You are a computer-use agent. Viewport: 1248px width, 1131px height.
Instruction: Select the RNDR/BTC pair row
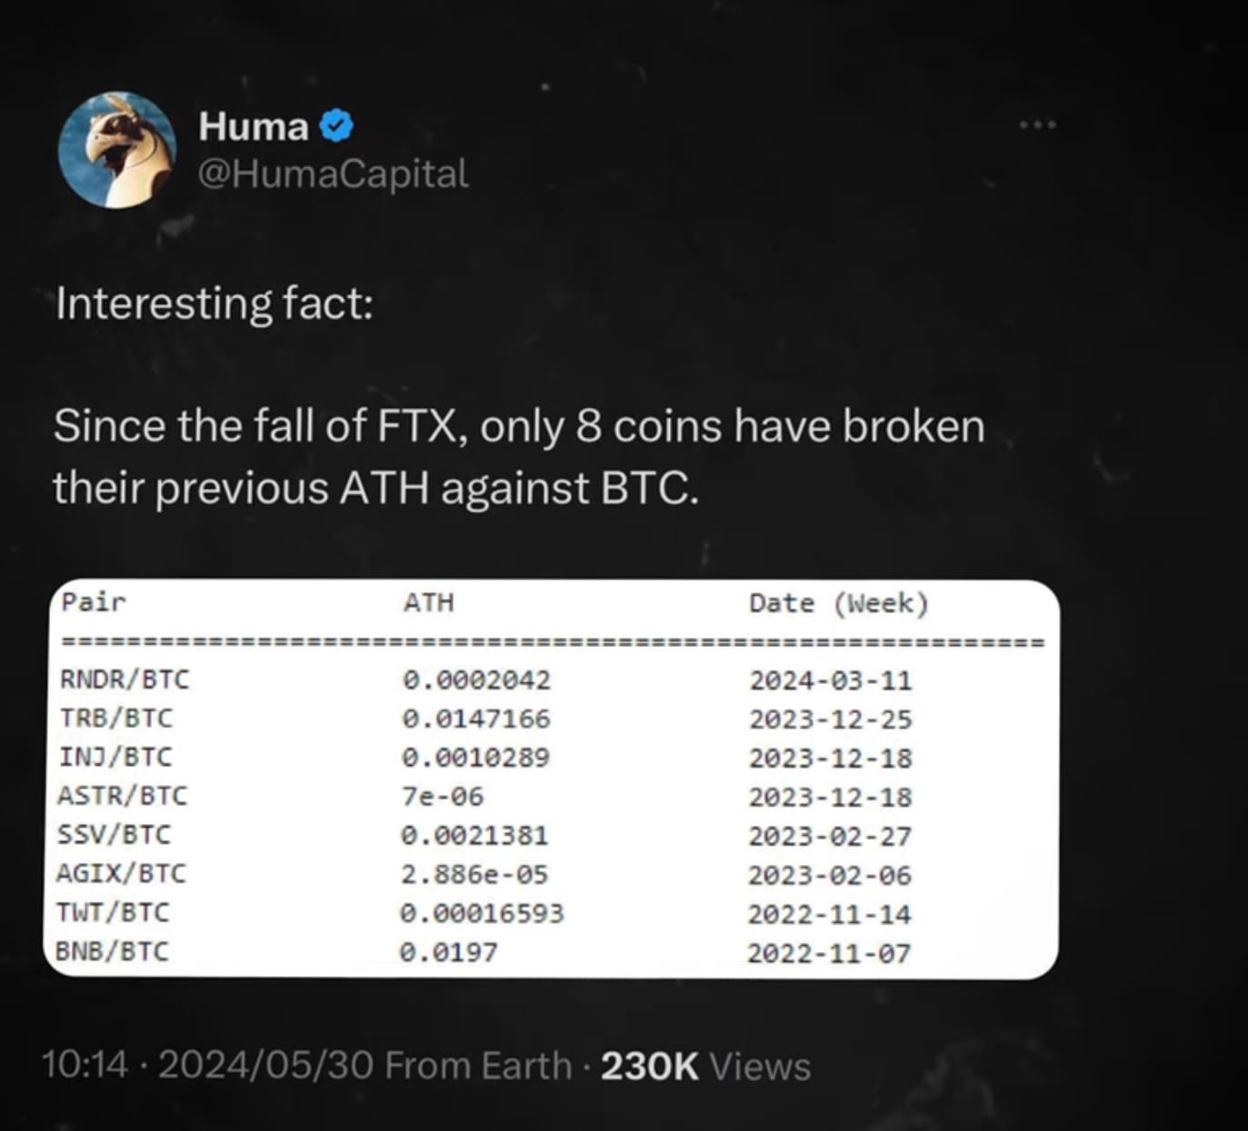125,679
